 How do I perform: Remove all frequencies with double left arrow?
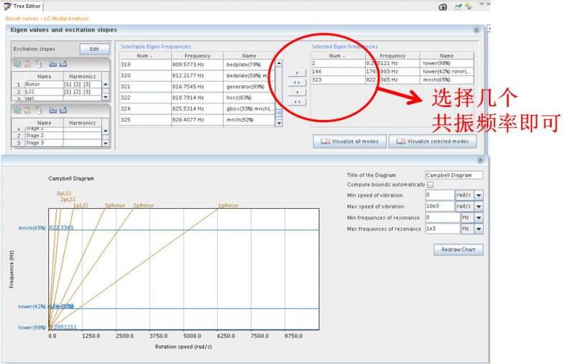(297, 102)
